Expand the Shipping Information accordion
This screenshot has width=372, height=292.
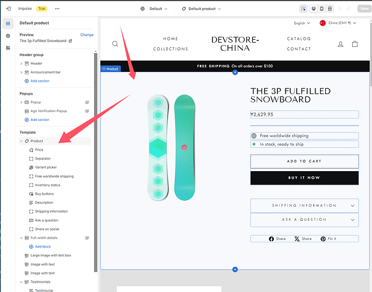(304, 206)
